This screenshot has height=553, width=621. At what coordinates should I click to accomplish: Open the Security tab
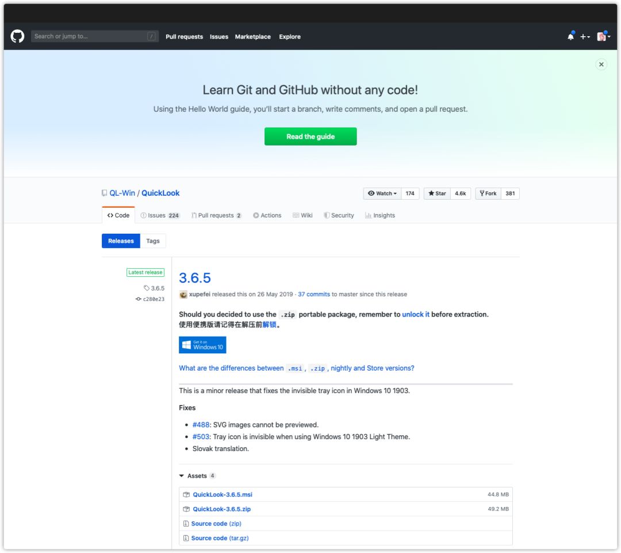click(339, 215)
